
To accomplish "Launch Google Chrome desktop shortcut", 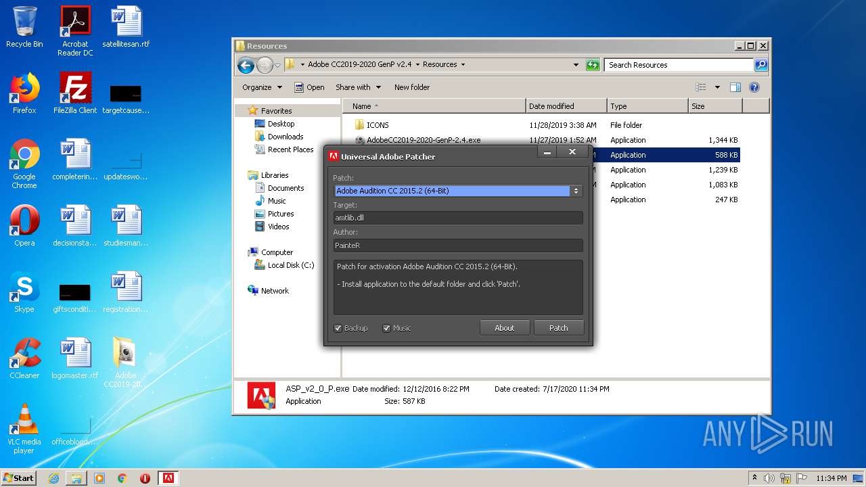I will coord(24,164).
